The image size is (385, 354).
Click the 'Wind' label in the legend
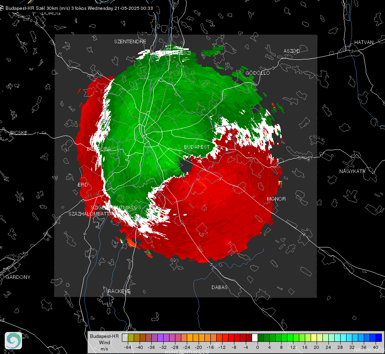pos(104,342)
